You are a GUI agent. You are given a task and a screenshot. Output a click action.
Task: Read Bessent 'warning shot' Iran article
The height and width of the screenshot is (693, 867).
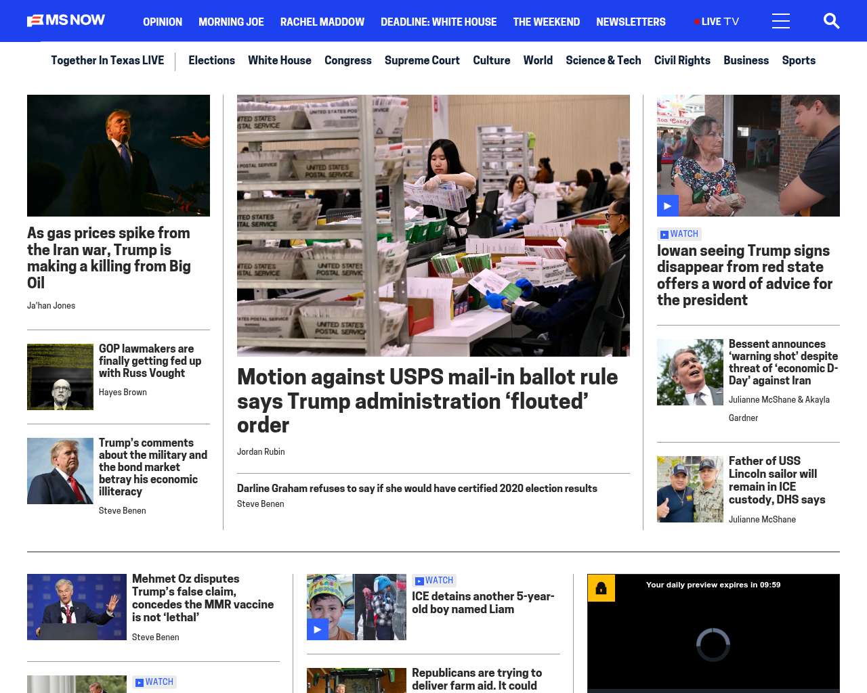pyautogui.click(x=783, y=362)
